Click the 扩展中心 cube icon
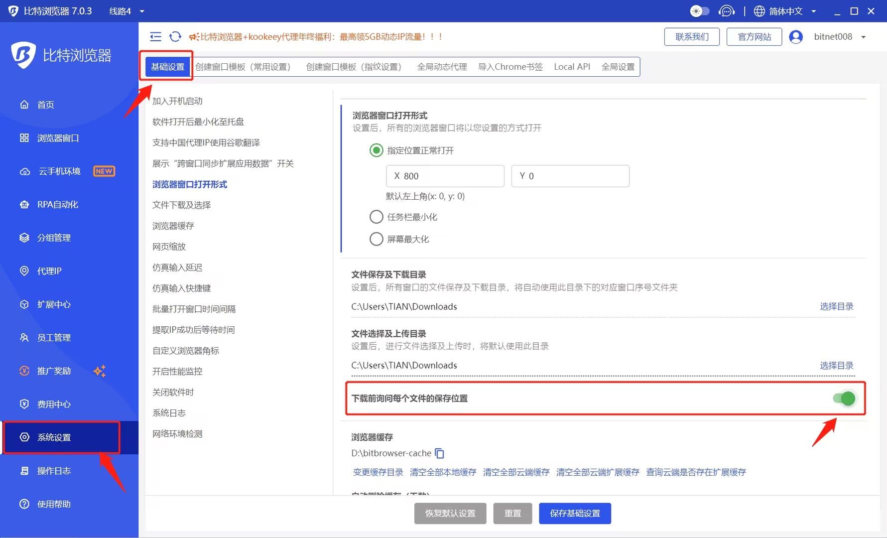Screen dimensions: 887x538 [24, 304]
